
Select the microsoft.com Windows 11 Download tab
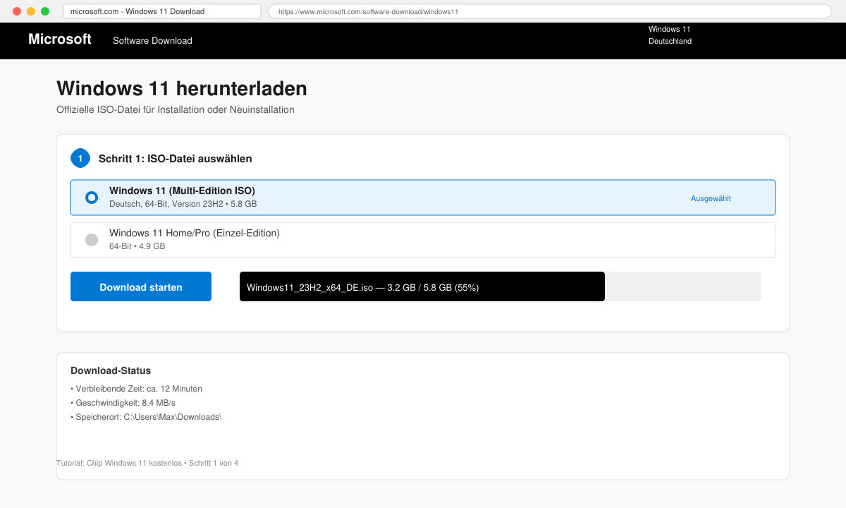[162, 11]
